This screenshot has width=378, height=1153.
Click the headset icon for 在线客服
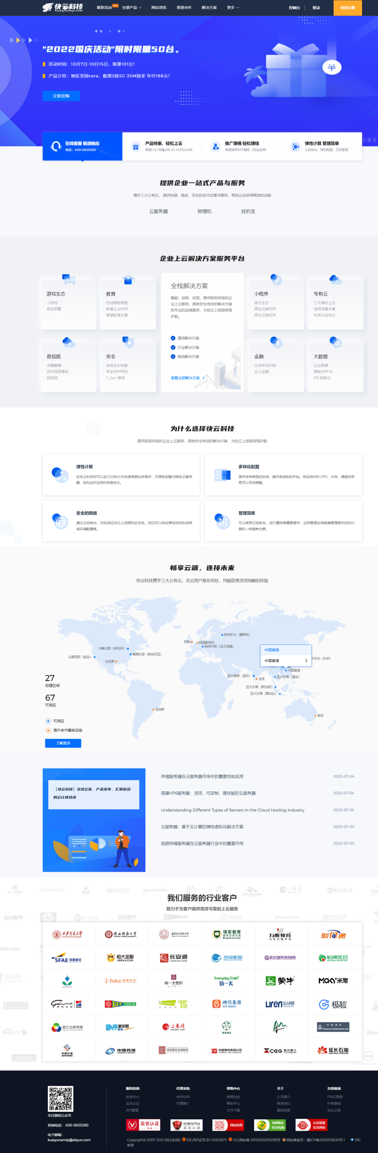tap(56, 146)
